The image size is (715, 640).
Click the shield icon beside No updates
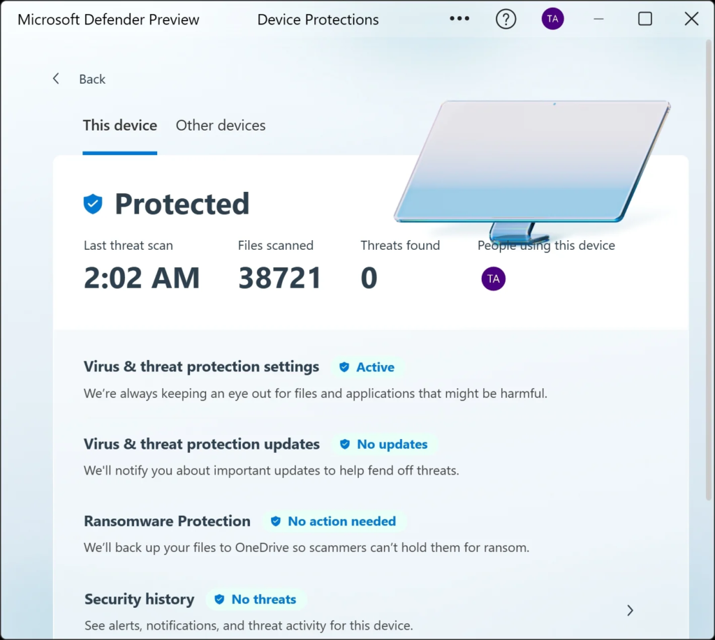(x=345, y=444)
